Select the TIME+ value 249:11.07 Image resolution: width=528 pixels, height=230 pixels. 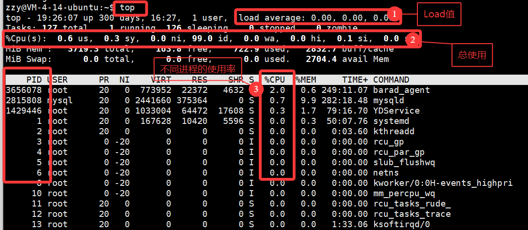tap(344, 90)
